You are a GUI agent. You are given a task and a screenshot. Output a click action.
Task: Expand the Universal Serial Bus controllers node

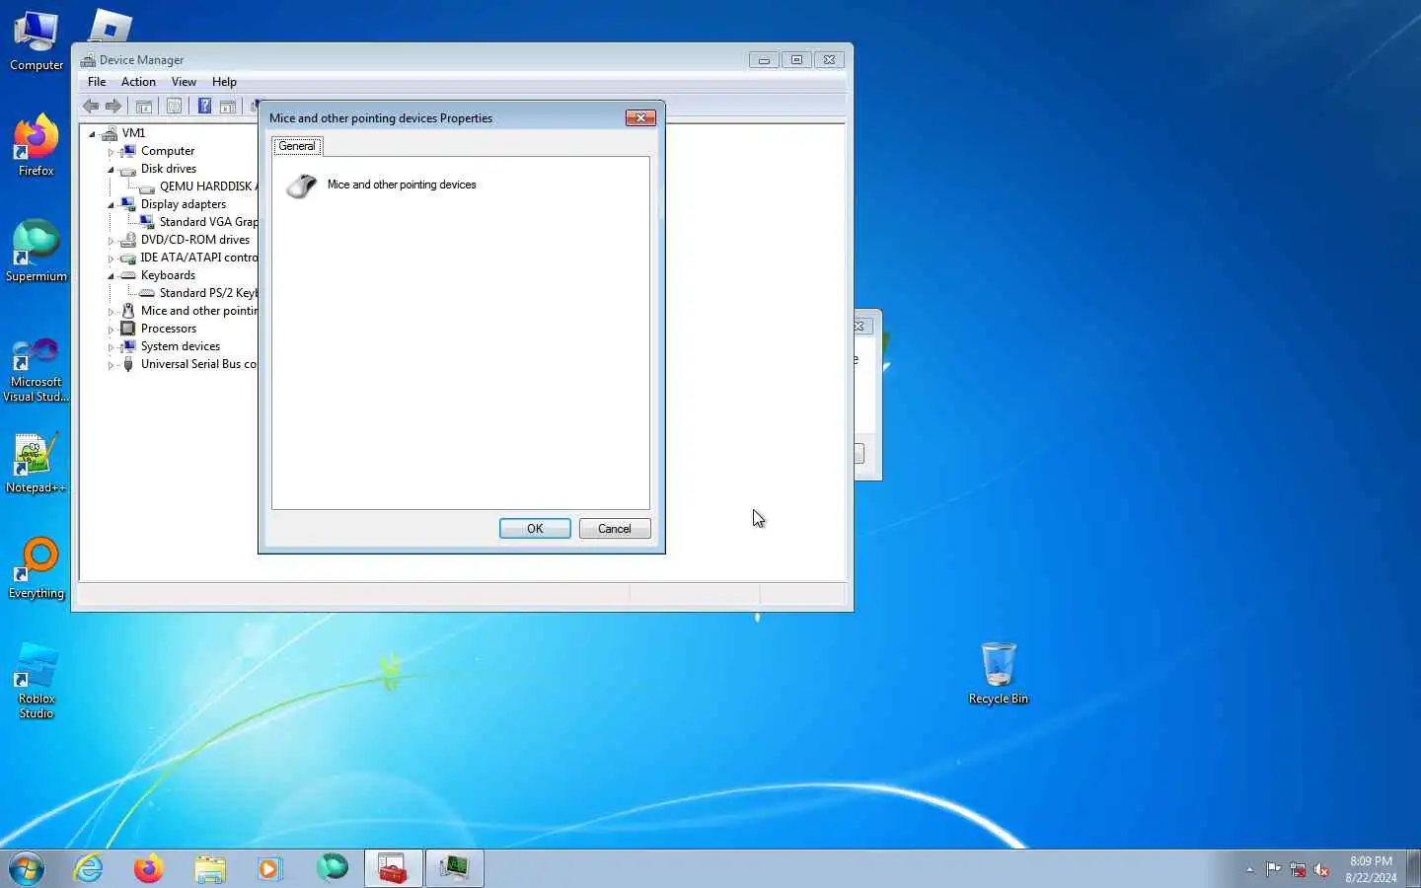click(x=111, y=365)
